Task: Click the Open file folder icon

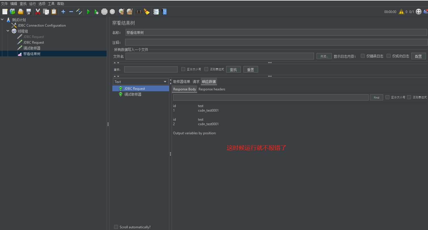Action: tap(21, 12)
